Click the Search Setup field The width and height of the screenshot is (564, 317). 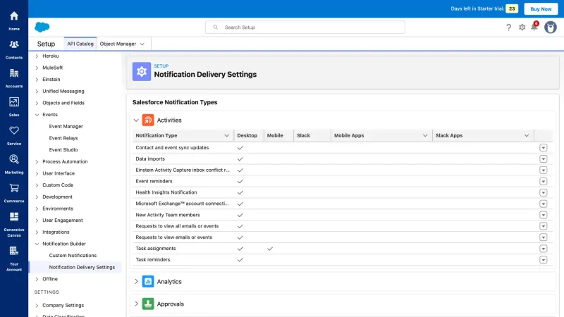pos(305,27)
